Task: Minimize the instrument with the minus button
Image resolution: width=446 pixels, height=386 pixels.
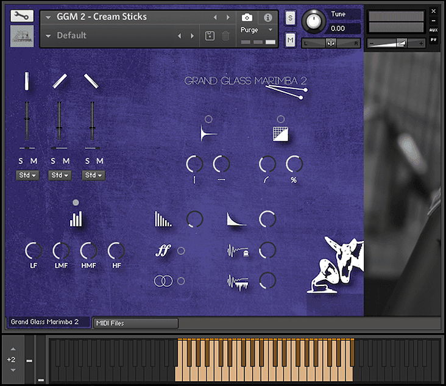Action: (x=433, y=21)
